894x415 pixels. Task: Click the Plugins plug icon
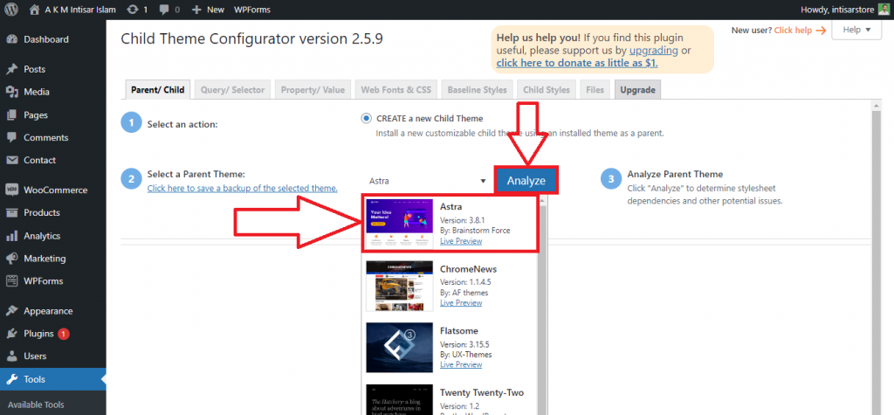tap(11, 334)
